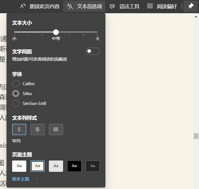Click the vertical scrollbar thumb
The height and width of the screenshot is (189, 199).
tap(196, 136)
